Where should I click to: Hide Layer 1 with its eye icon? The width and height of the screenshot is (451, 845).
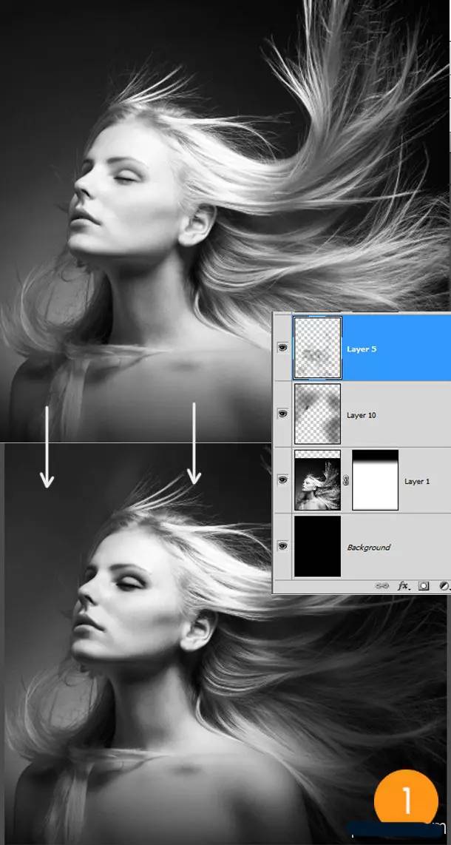(282, 480)
